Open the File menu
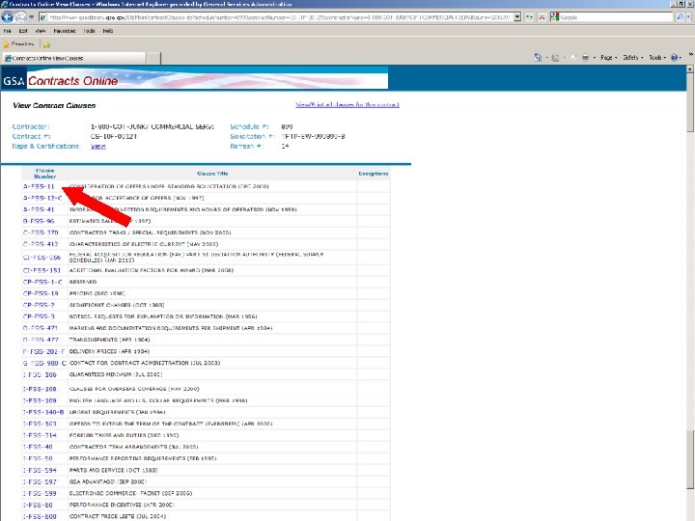Image resolution: width=695 pixels, height=521 pixels. coord(7,31)
